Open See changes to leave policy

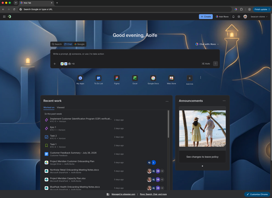coord(203,157)
